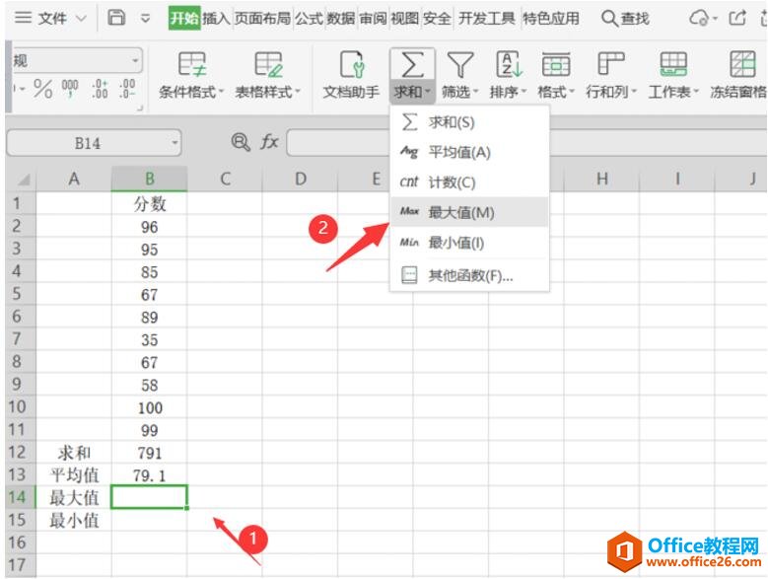
Task: Click the decrease decimal places icon
Action: [x=127, y=89]
